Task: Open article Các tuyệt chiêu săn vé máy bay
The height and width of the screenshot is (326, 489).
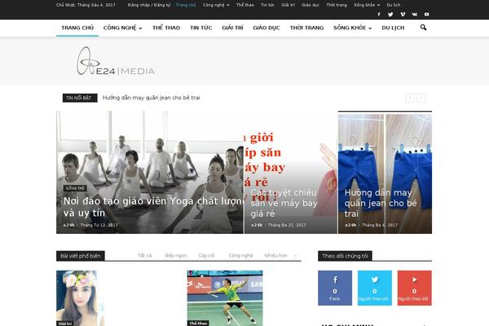Action: pos(284,203)
